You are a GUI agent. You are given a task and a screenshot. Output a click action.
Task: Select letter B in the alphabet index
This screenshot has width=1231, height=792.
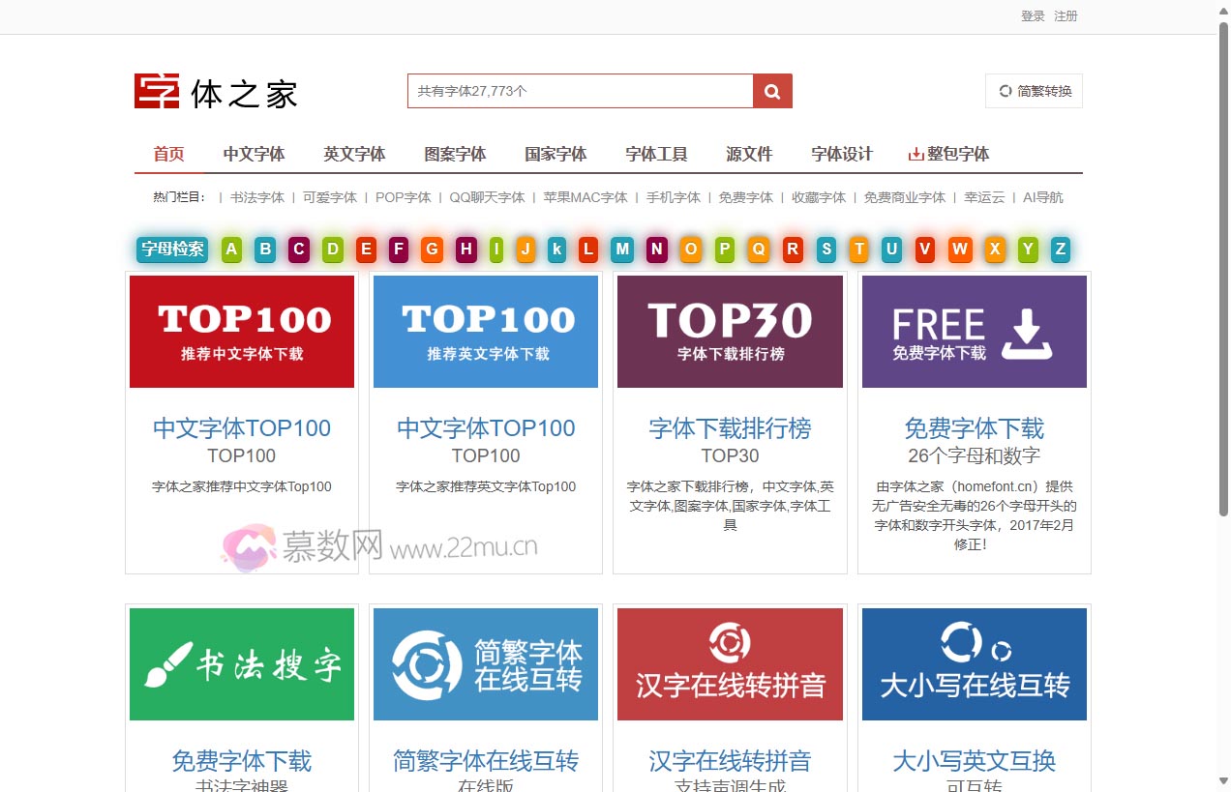point(264,249)
